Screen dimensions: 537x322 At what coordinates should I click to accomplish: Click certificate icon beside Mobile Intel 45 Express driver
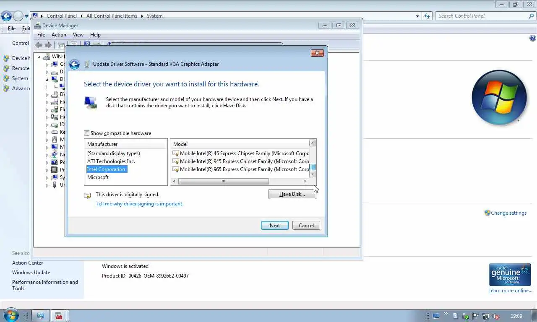pos(176,153)
